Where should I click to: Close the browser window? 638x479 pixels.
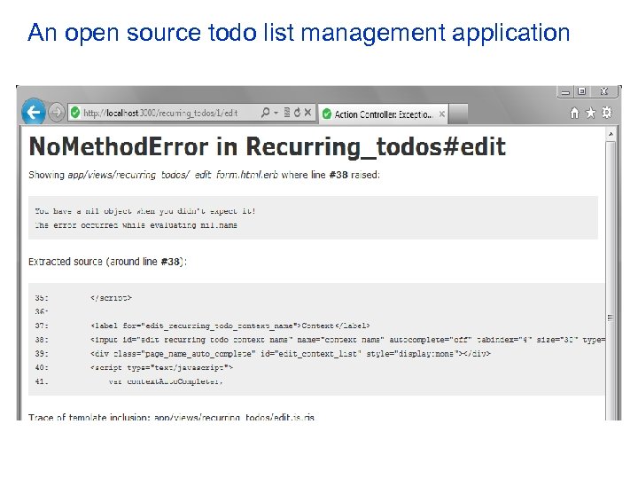[604, 91]
